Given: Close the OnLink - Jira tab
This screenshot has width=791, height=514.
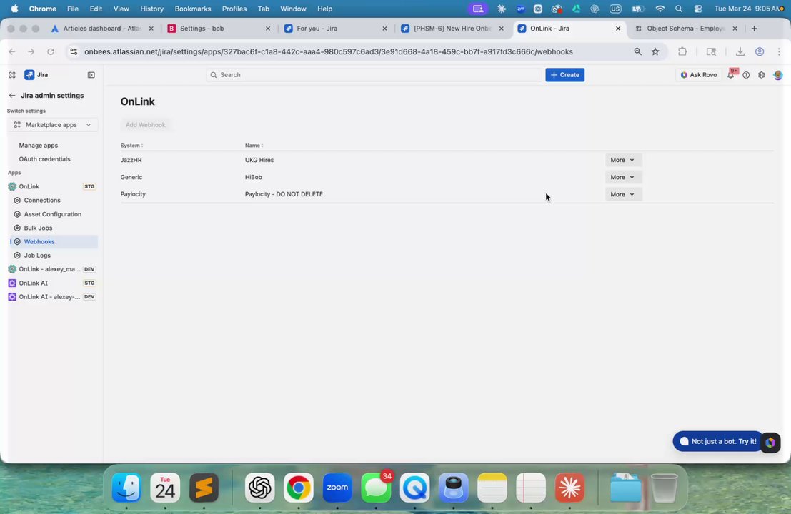Looking at the screenshot, I should click(x=618, y=29).
